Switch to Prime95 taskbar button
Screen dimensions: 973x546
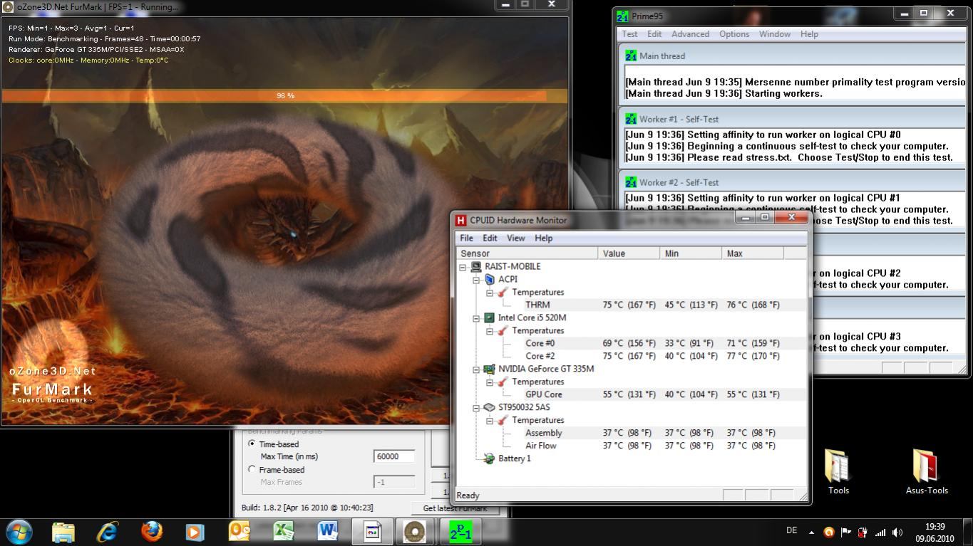[460, 532]
